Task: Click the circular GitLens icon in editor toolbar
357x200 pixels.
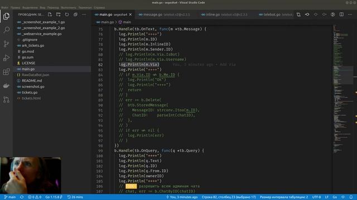Action: click(x=333, y=14)
